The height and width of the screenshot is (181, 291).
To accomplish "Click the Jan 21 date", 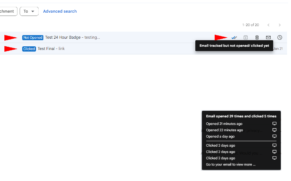I will click(278, 49).
